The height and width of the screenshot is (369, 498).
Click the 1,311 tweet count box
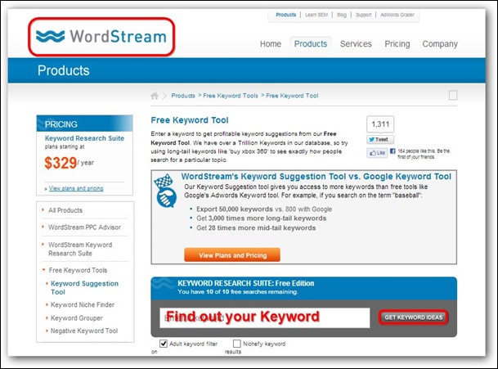pyautogui.click(x=380, y=124)
